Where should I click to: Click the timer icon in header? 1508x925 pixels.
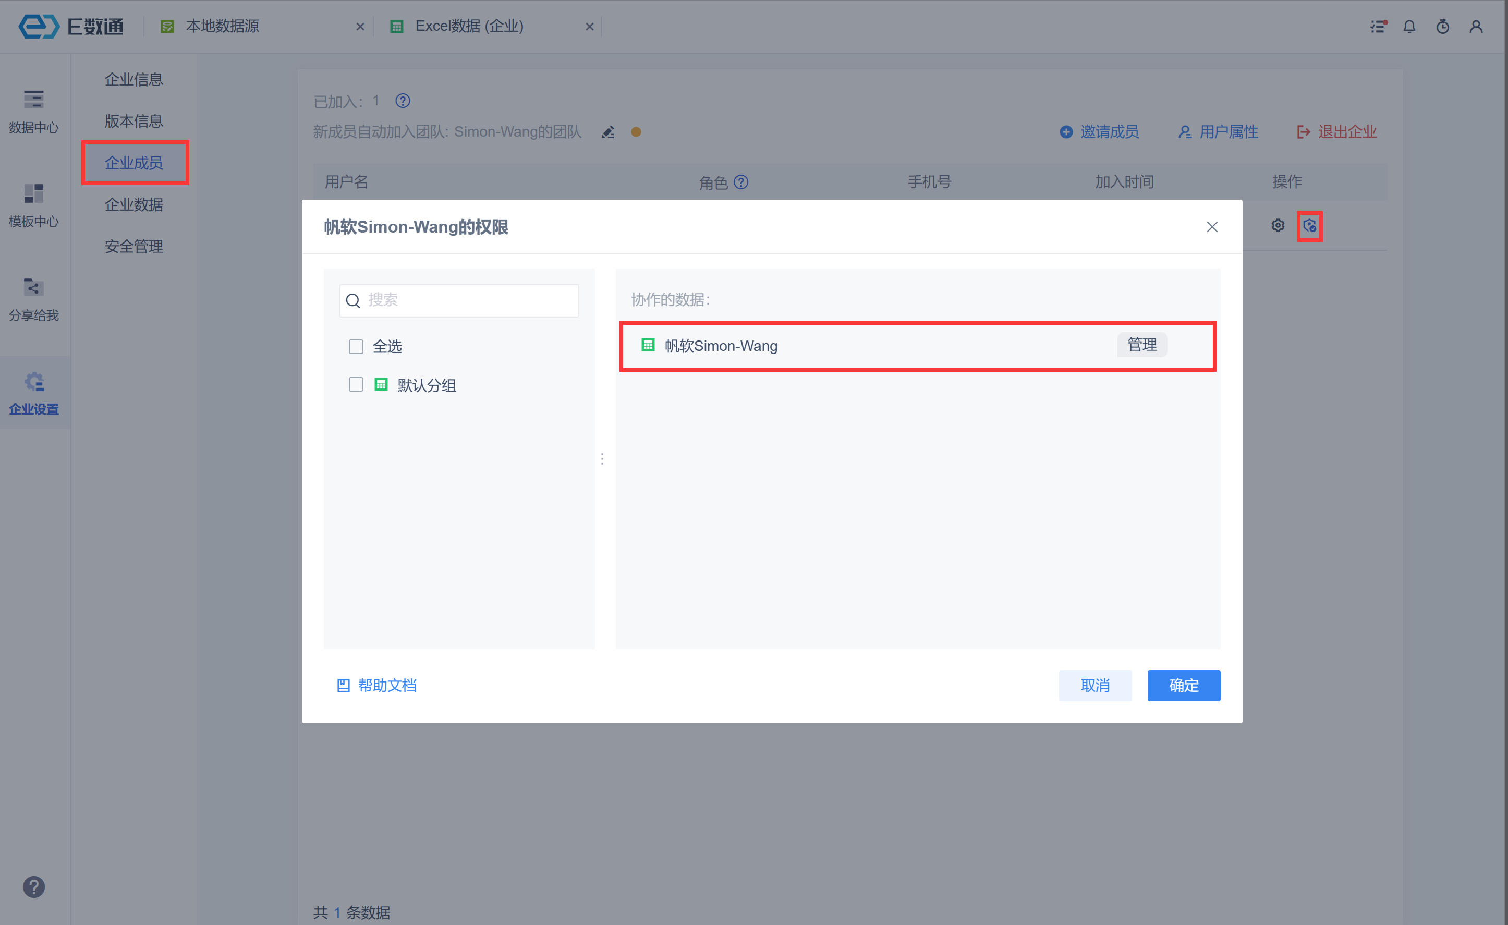(1442, 26)
